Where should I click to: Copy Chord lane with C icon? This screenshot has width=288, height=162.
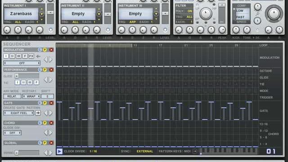[40, 123]
